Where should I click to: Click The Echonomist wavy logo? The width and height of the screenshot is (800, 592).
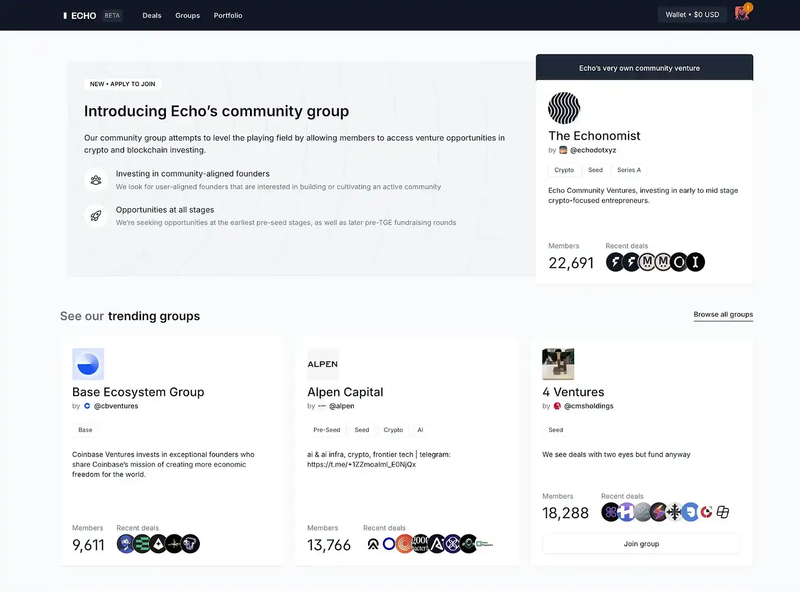click(564, 108)
